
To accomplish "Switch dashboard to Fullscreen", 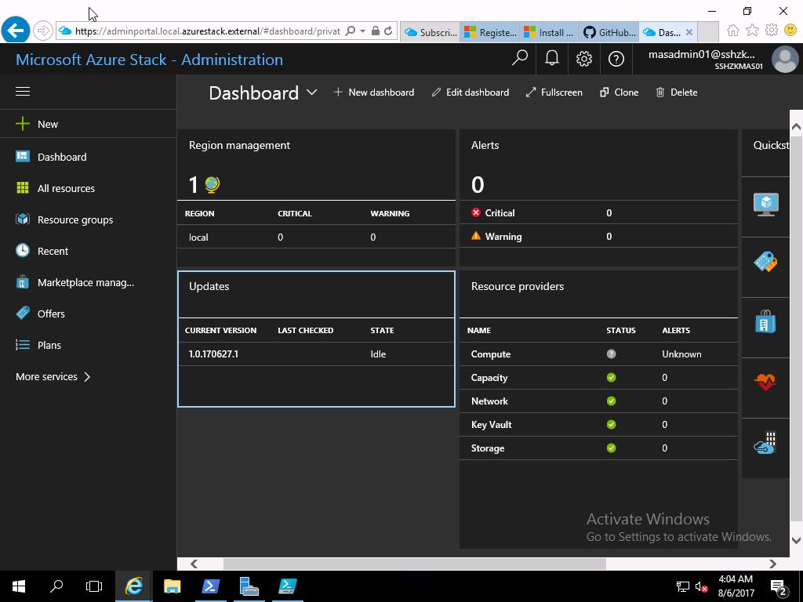I will (x=554, y=92).
